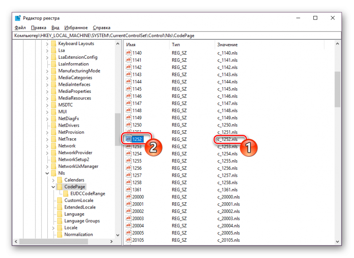
Task: Click the registry path address bar
Action: [x=177, y=36]
